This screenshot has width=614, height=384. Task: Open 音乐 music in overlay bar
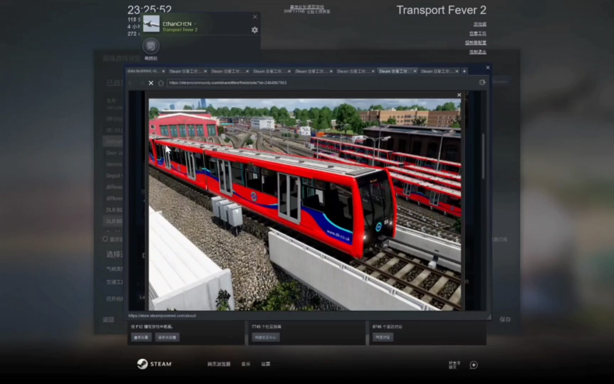pos(246,364)
